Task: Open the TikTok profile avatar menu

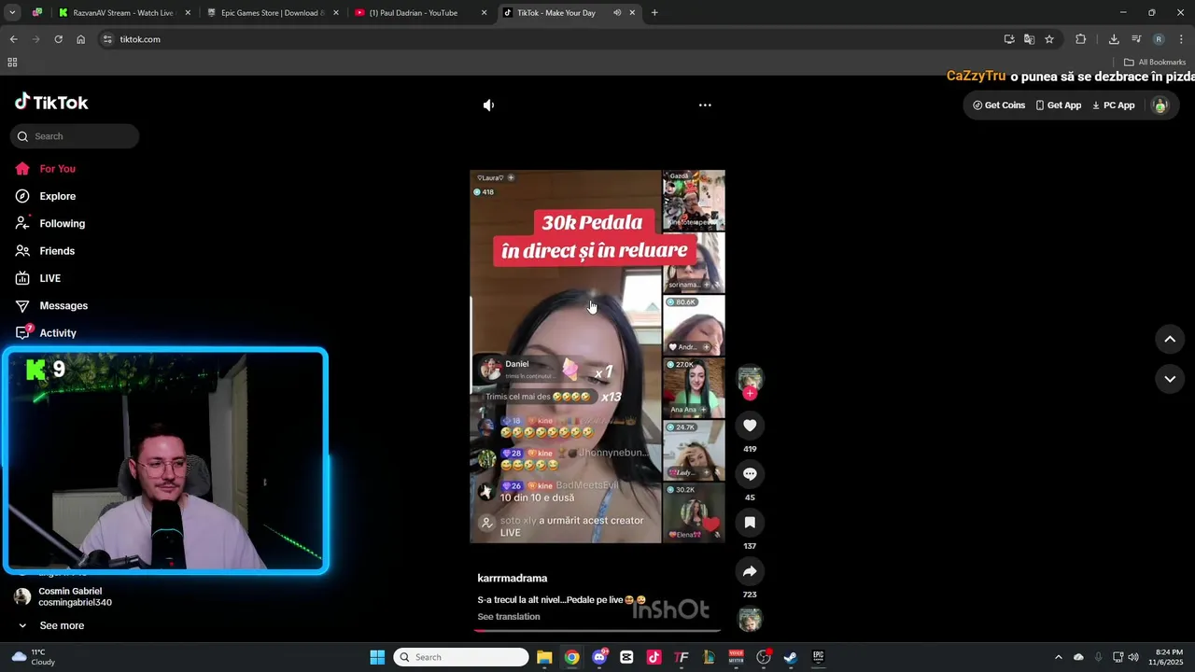Action: (1160, 105)
